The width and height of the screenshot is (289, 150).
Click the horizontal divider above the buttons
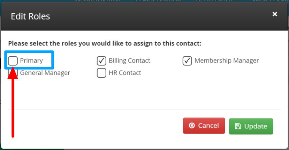144,110
